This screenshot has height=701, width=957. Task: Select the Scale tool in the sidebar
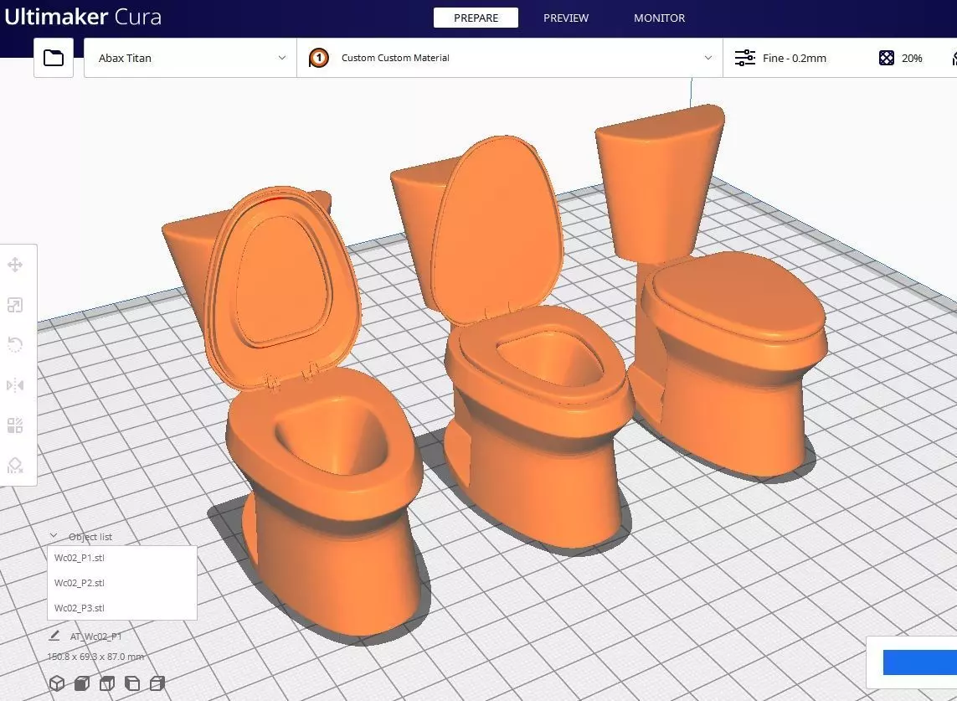pos(15,305)
